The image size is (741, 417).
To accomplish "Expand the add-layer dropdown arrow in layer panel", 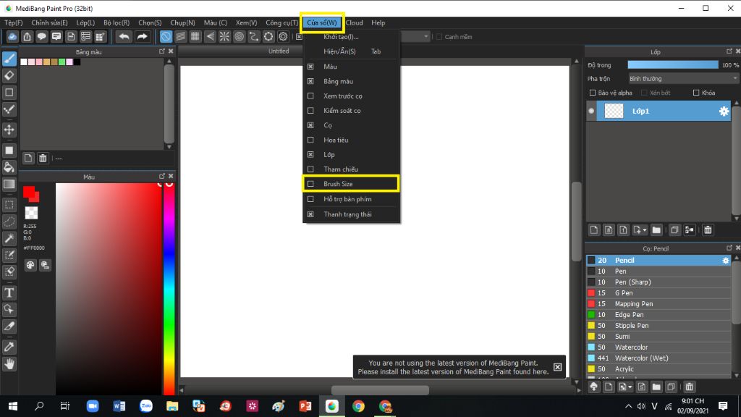I will pos(645,229).
